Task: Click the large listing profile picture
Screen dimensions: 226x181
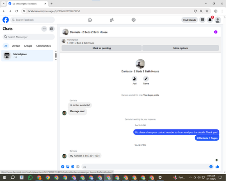Action: click(x=140, y=64)
